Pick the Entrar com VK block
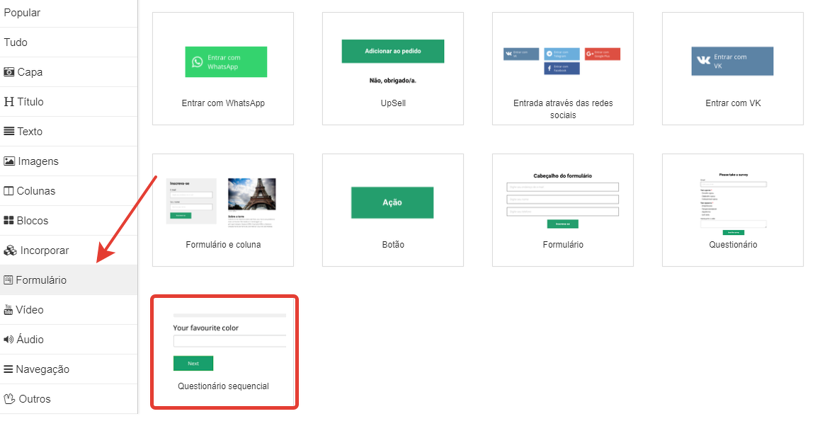The image size is (820, 421). 733,69
